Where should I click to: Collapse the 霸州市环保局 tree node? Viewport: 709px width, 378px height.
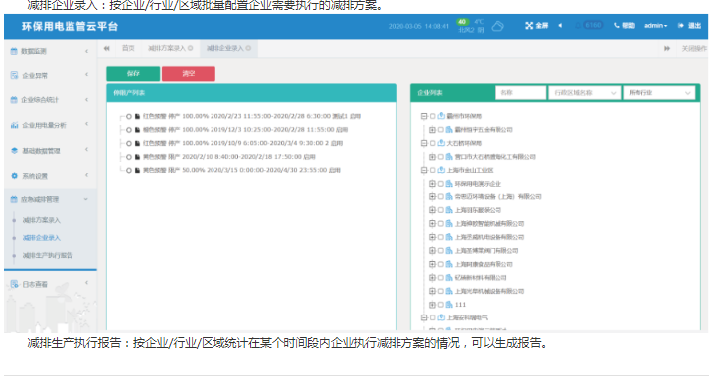point(424,116)
